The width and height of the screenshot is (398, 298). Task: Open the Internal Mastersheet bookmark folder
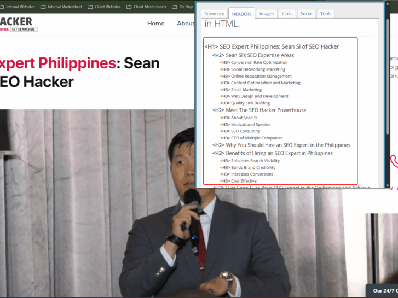tap(61, 7)
